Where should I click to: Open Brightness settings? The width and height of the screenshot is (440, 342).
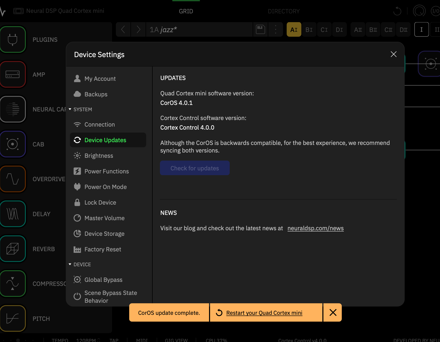point(108,156)
